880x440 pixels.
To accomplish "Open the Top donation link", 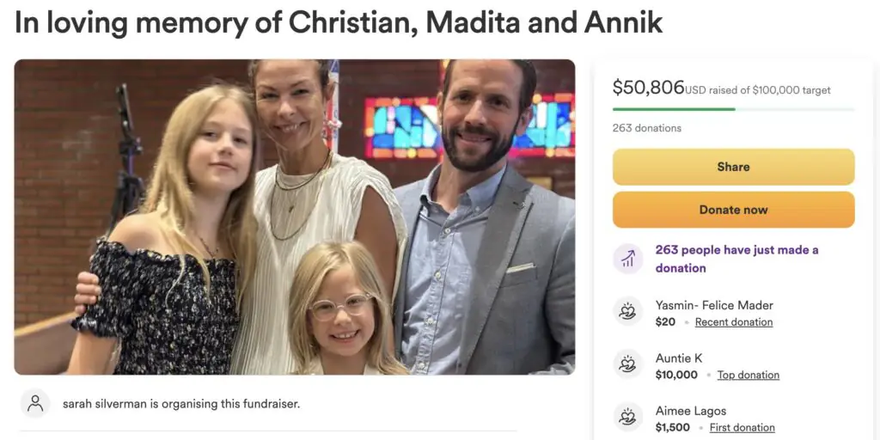I will (x=748, y=375).
